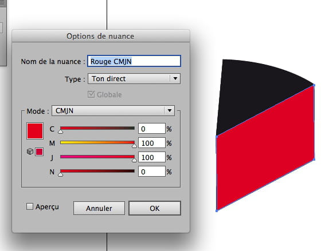This screenshot has height=251, width=333.
Task: Click the M magenta slider handle
Action: pyautogui.click(x=134, y=146)
